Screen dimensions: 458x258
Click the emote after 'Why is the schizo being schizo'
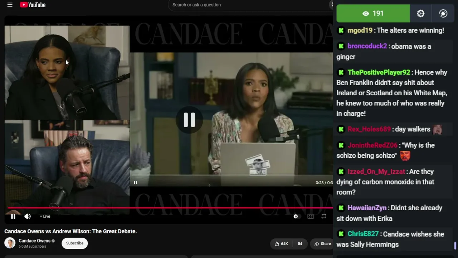405,156
